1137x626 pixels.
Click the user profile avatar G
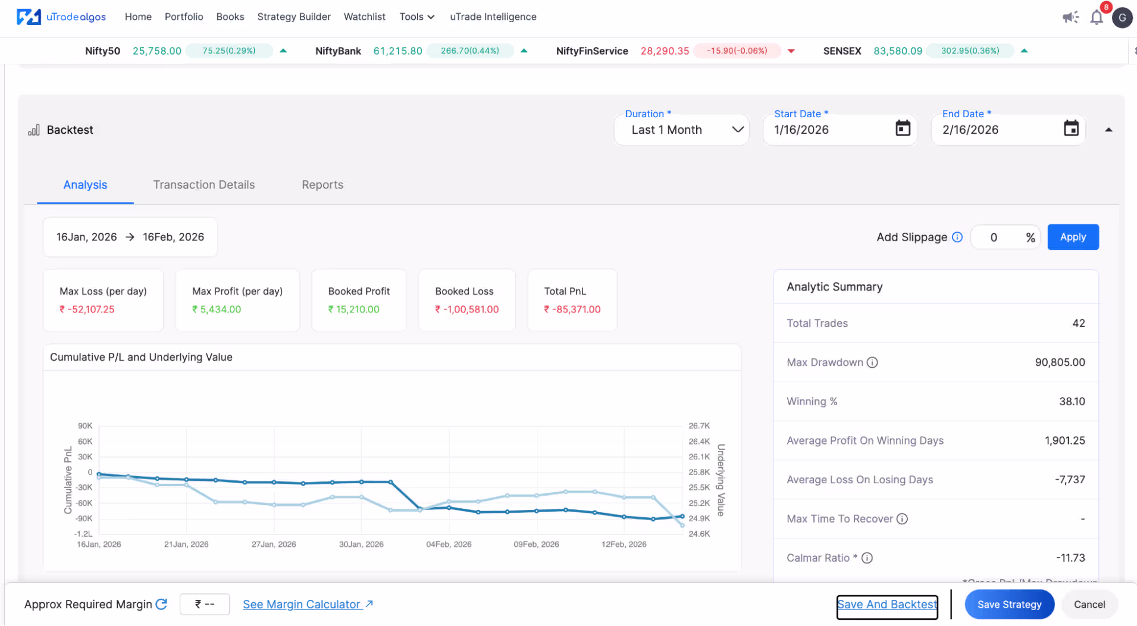click(x=1122, y=18)
